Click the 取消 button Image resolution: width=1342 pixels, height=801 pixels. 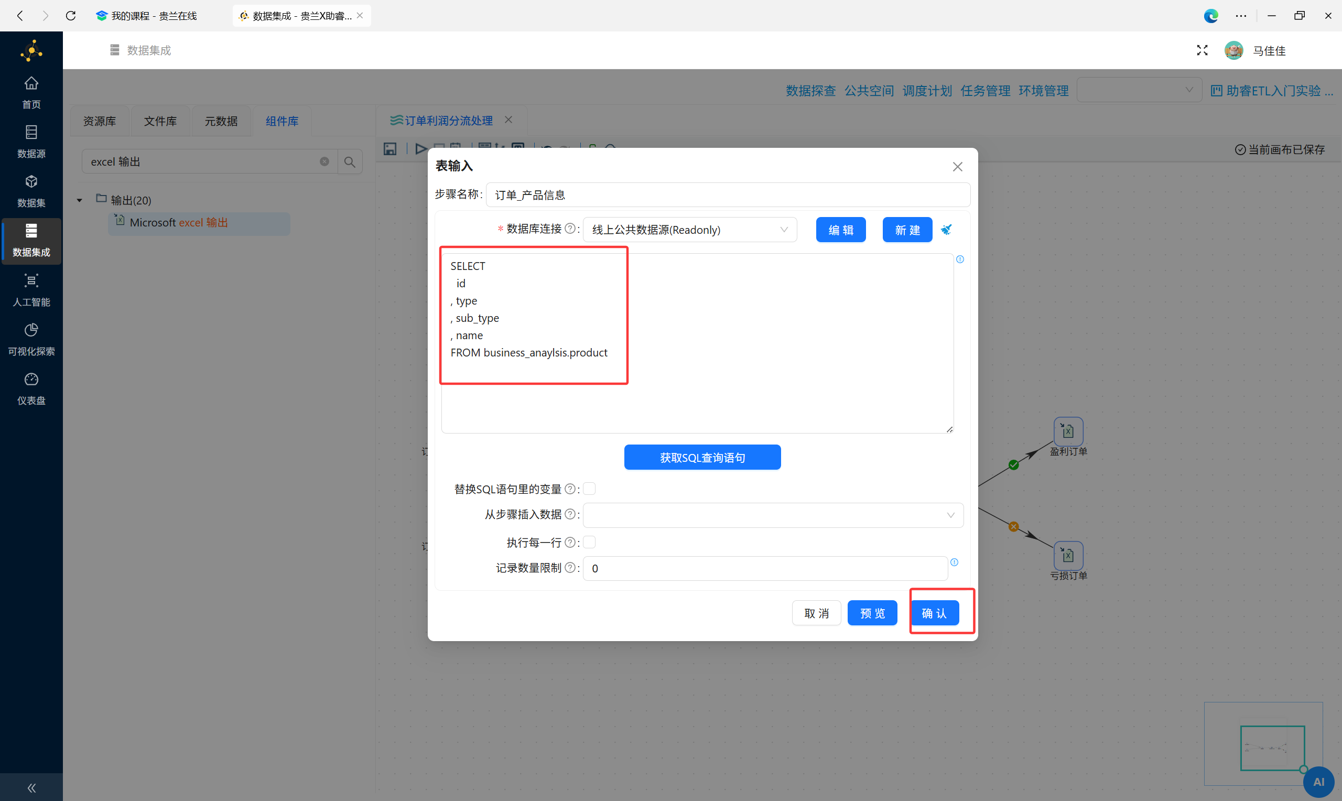point(816,613)
